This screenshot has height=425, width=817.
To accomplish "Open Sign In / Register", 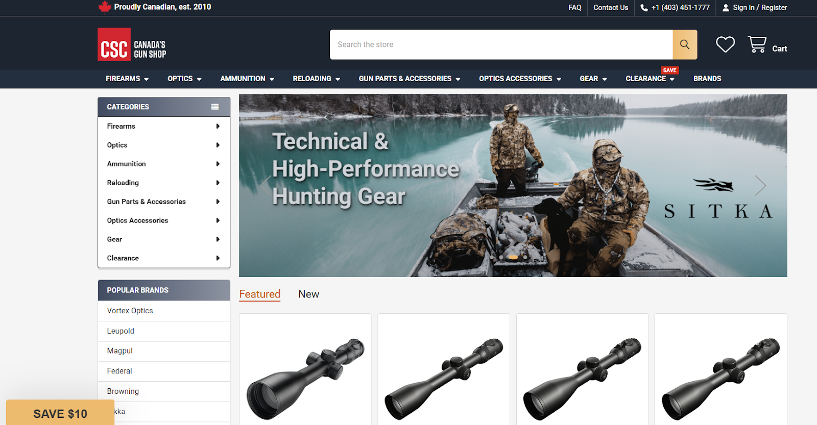I will 755,8.
